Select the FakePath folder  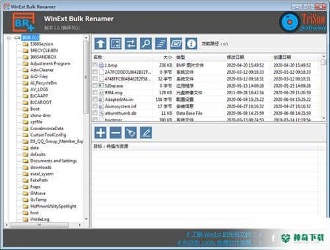(39, 180)
